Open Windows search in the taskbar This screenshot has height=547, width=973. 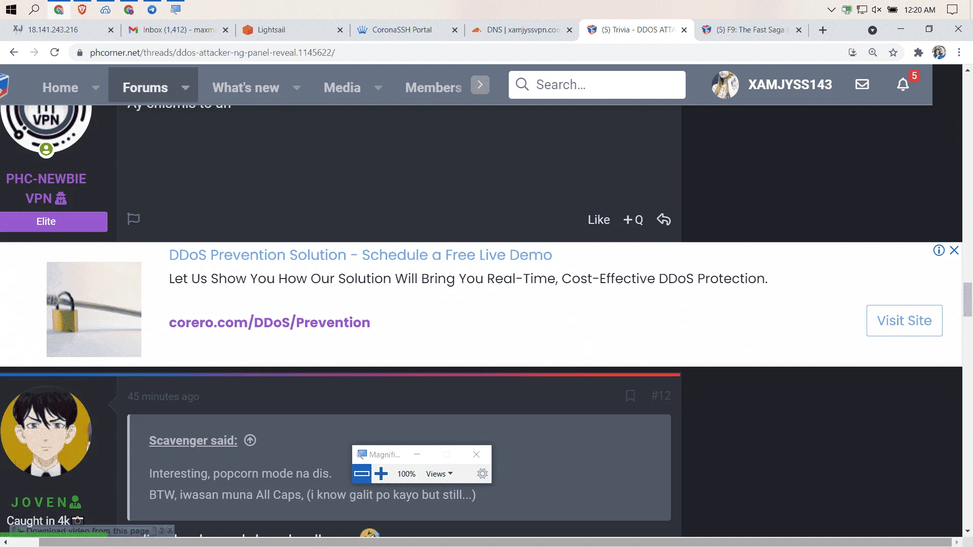(x=34, y=9)
